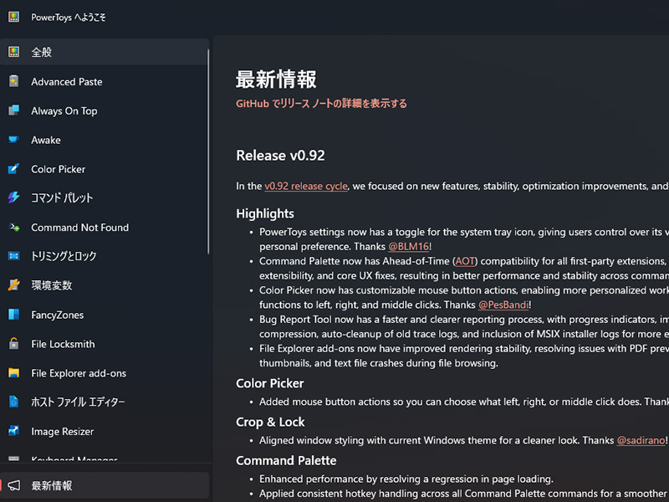The height and width of the screenshot is (502, 669).
Task: Click the File Explorer add-ons folder icon
Action: 13,372
